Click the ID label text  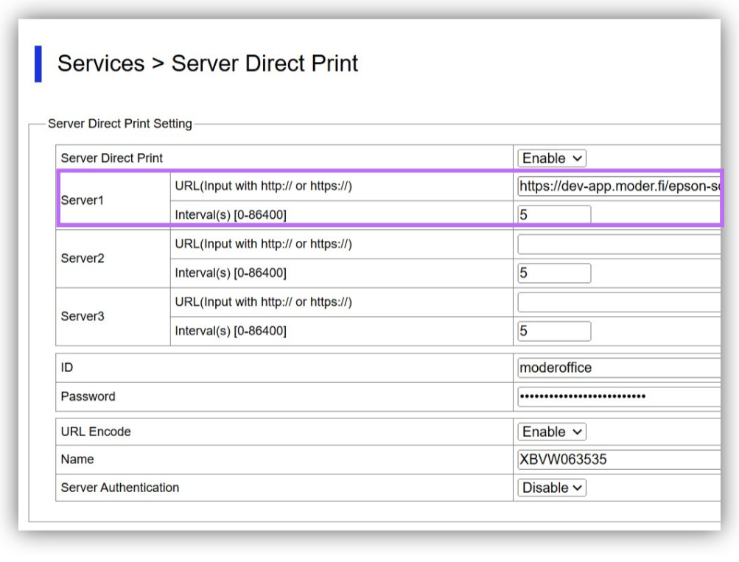(x=67, y=368)
